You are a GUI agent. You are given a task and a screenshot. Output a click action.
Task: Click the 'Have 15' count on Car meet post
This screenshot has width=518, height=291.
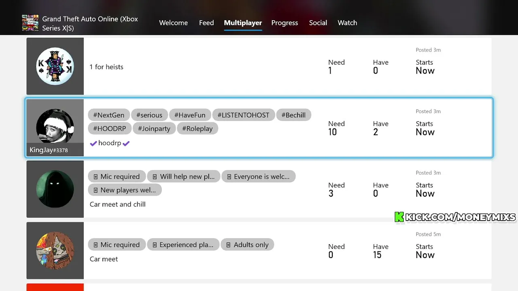coord(380,251)
